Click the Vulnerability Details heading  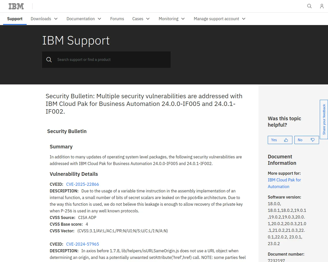(74, 174)
